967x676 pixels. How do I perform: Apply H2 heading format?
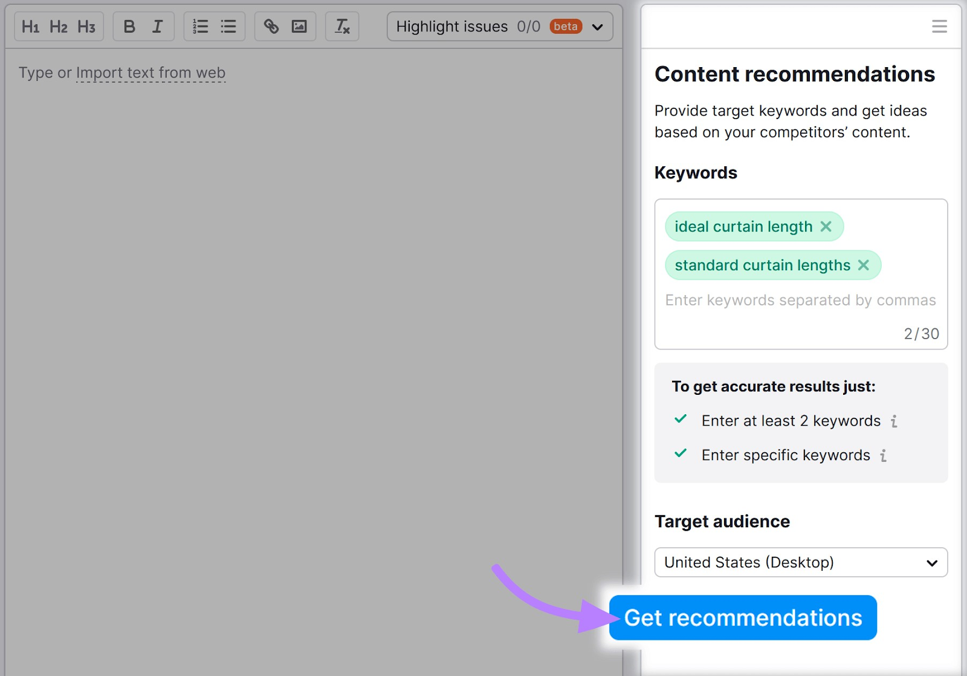click(x=58, y=26)
